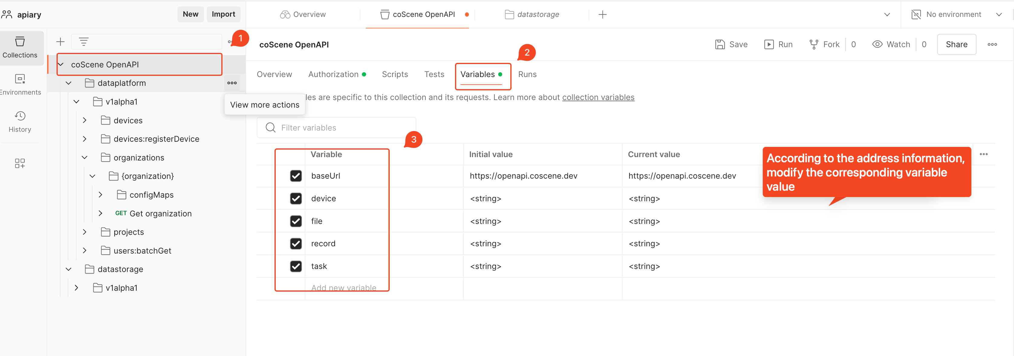
Task: Collapse the datastorage folder chevron
Action: coord(69,270)
